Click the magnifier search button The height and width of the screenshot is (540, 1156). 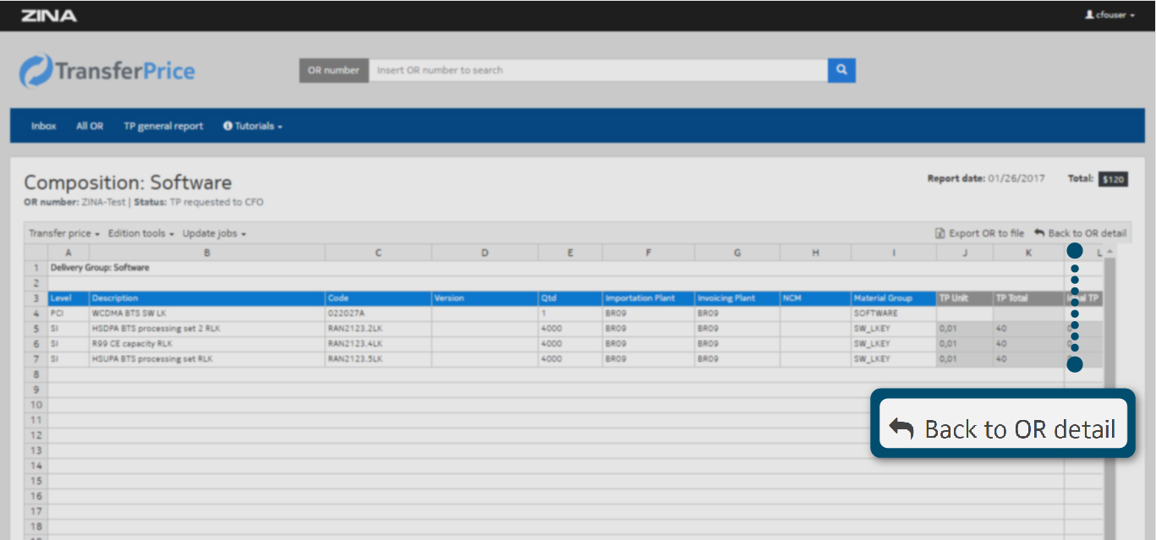point(841,70)
